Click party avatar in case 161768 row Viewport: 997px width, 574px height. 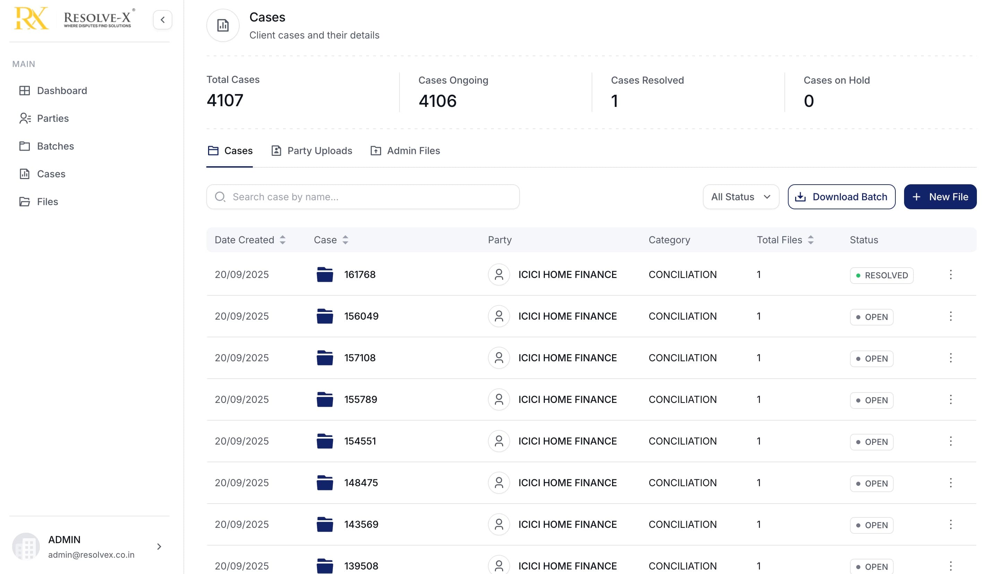point(499,275)
